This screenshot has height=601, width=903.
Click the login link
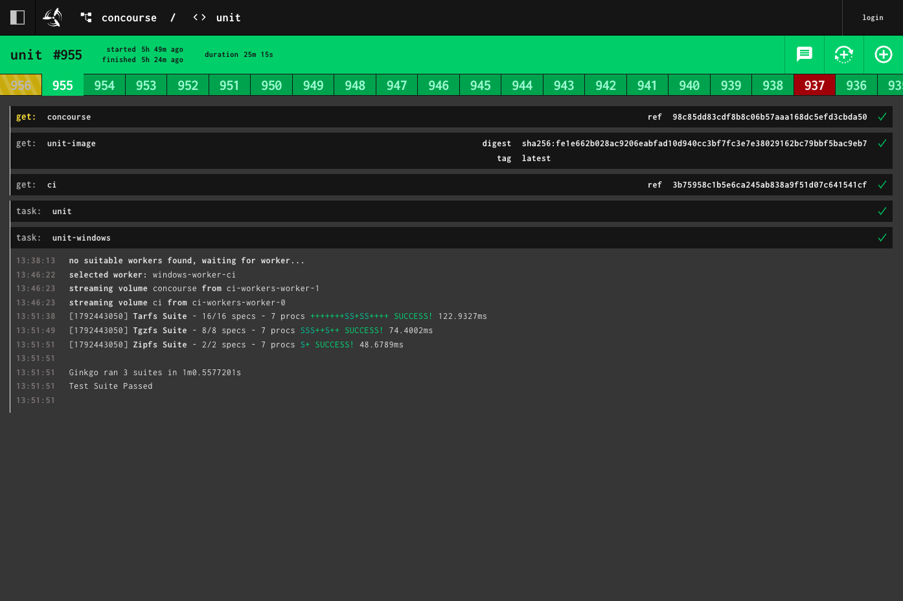pos(873,17)
